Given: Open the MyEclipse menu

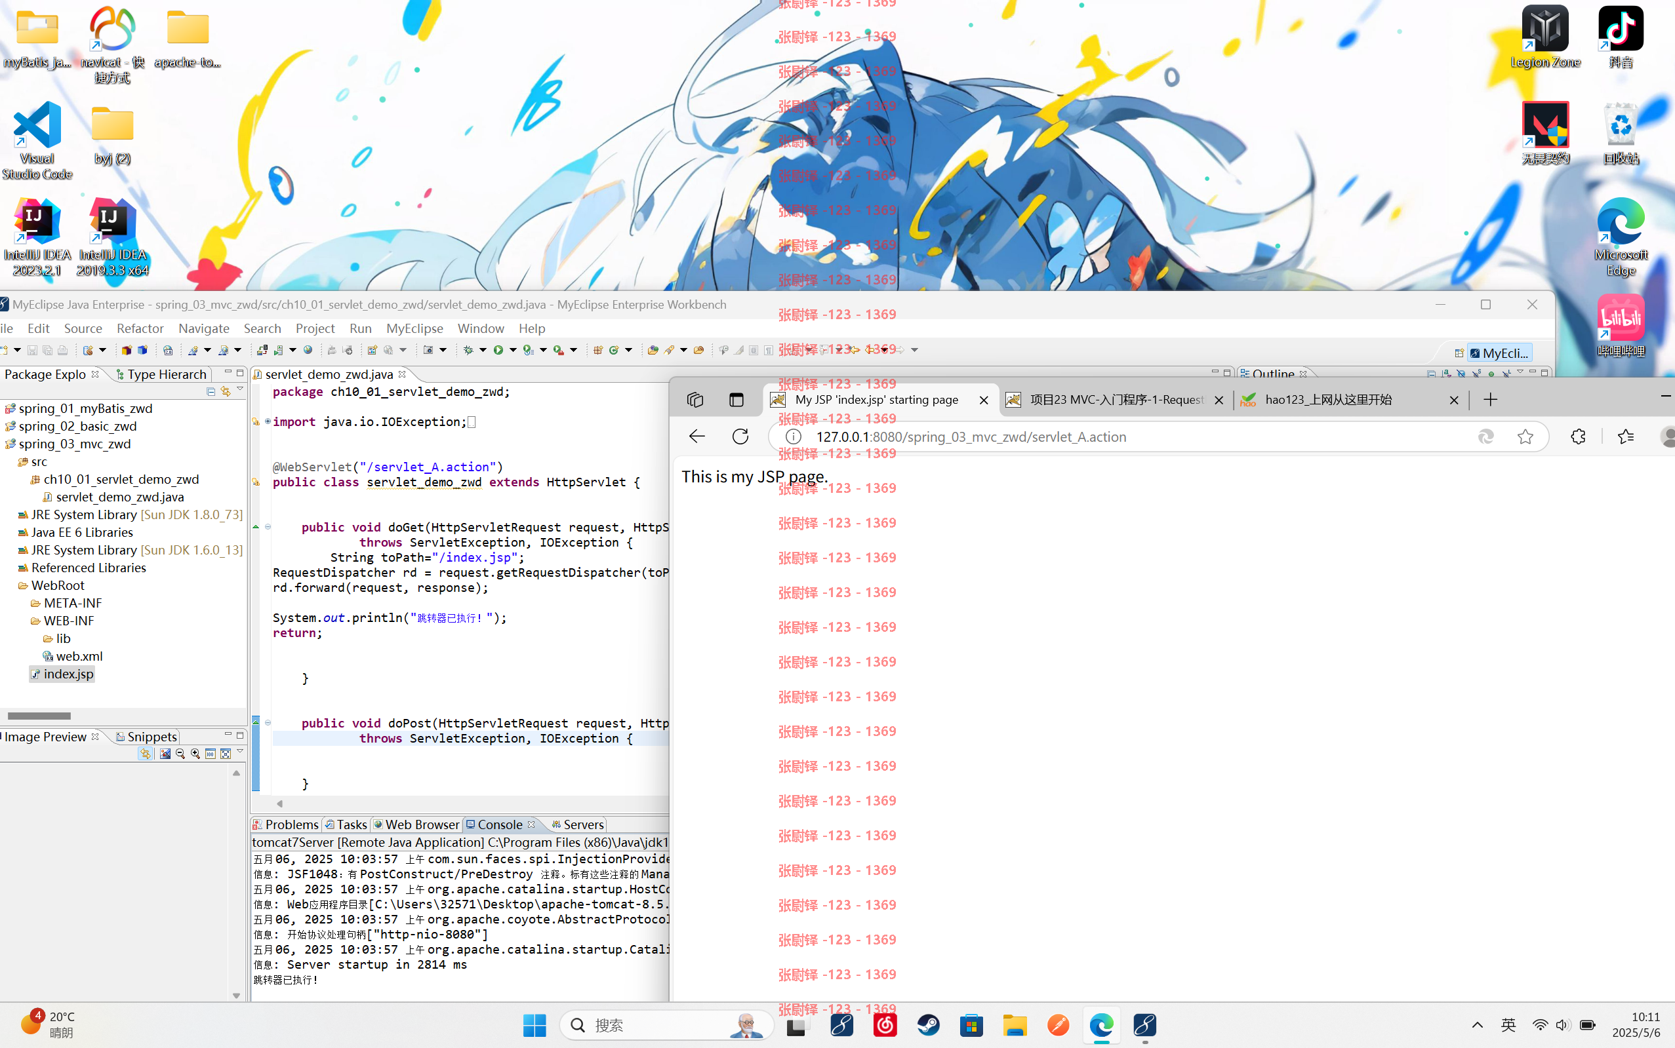Looking at the screenshot, I should (414, 328).
